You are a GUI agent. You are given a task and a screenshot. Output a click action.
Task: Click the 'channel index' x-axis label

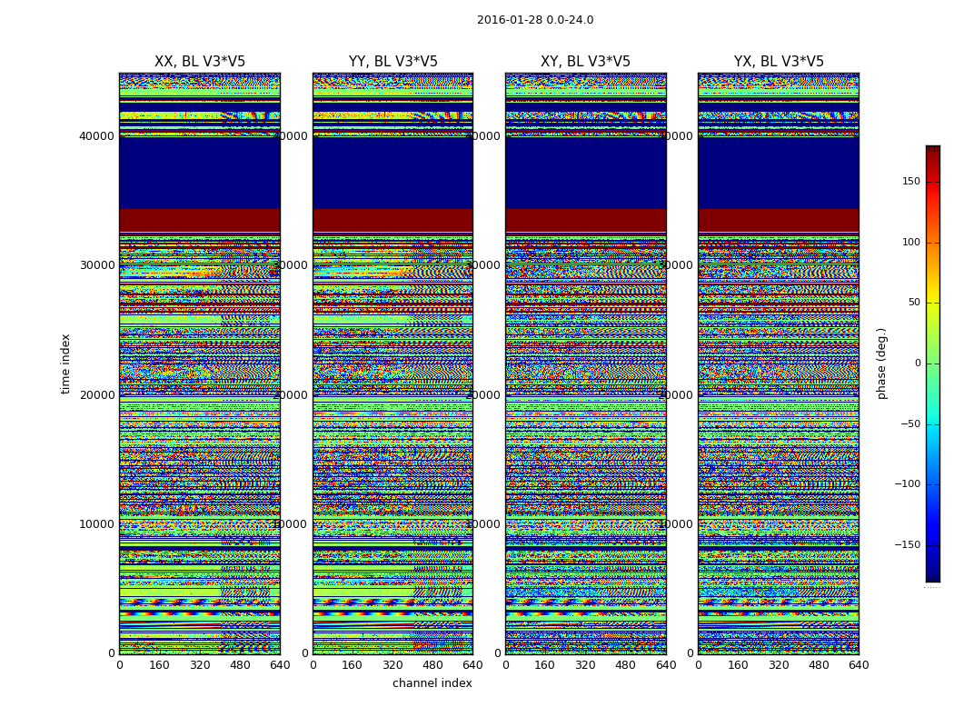coord(432,683)
